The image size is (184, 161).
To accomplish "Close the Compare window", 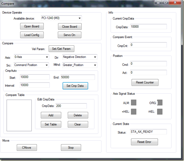I will click(175, 2).
